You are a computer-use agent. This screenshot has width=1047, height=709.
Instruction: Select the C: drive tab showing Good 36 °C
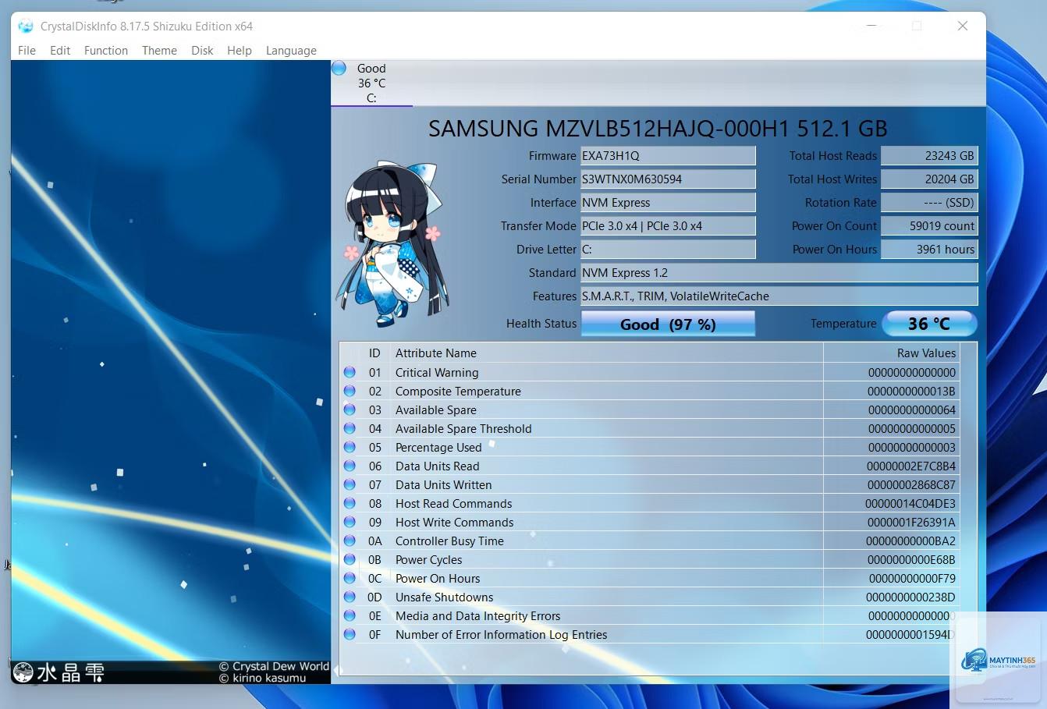pyautogui.click(x=371, y=83)
